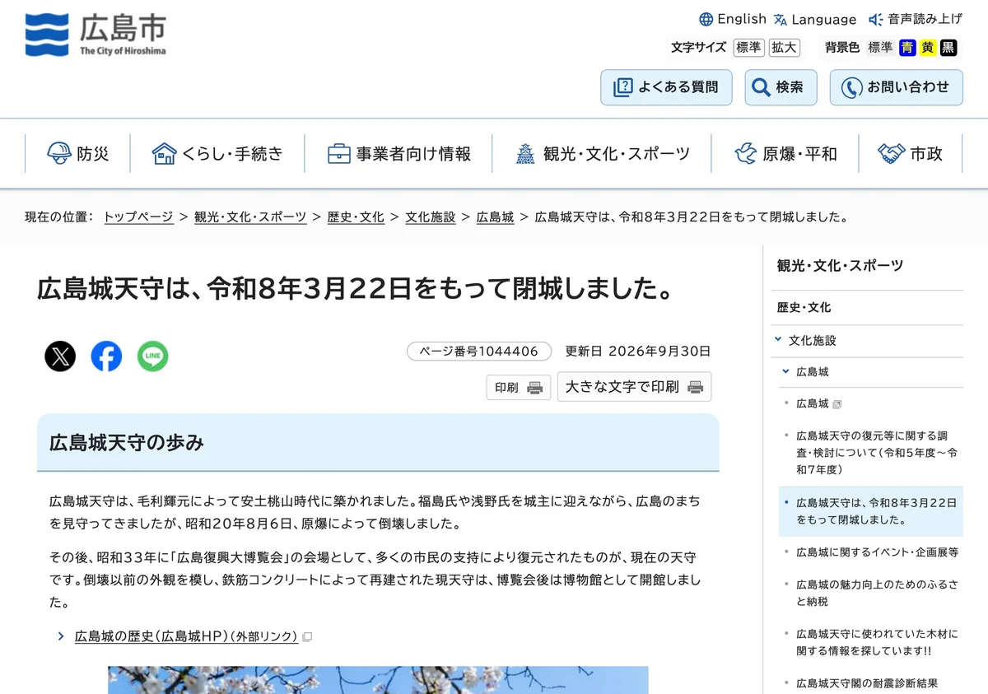Viewport: 988px width, 694px height.
Task: Open the 検索 search button
Action: 781,87
